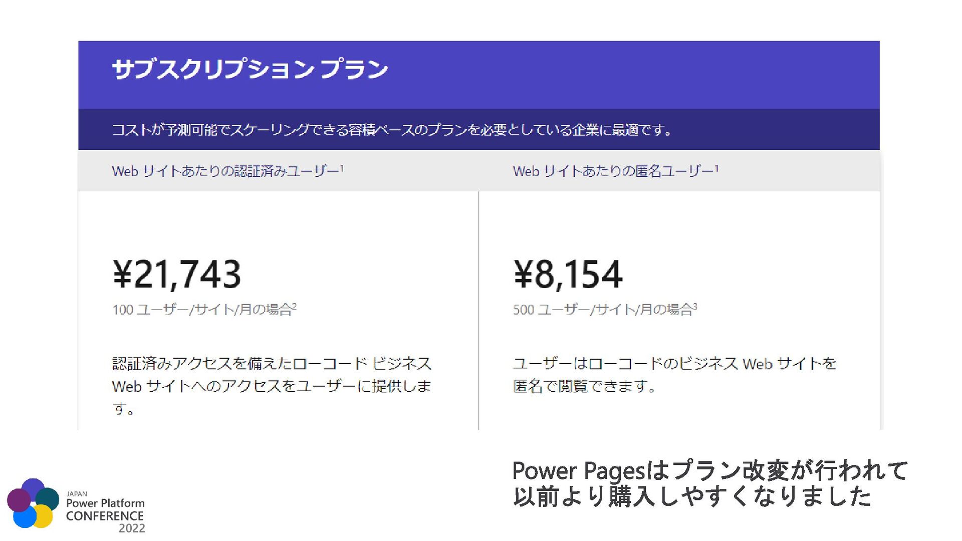Select the Web サイトあたりの認証済みユーザー column header
This screenshot has height=541, width=962.
point(225,171)
